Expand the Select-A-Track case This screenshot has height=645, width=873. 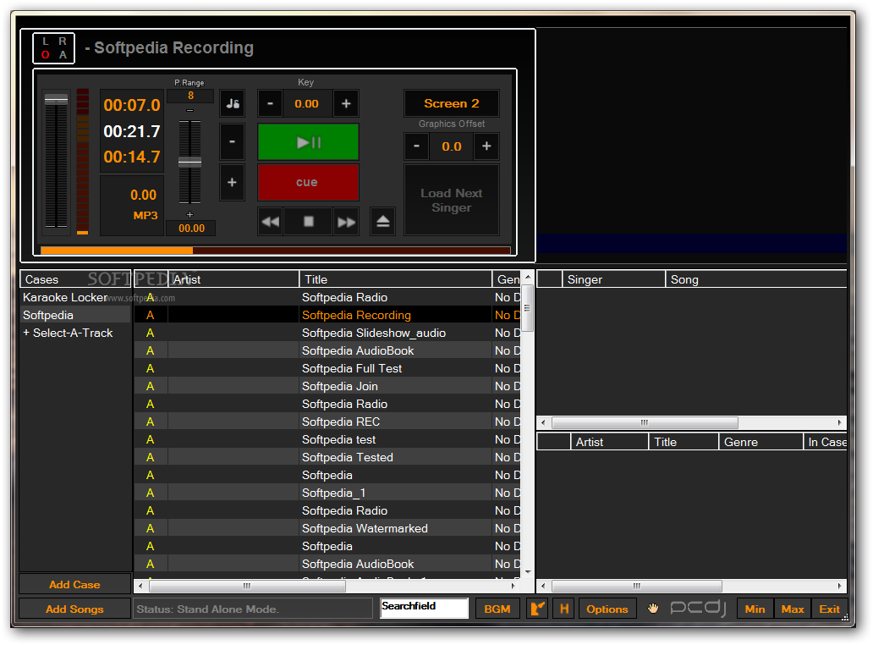pos(74,334)
